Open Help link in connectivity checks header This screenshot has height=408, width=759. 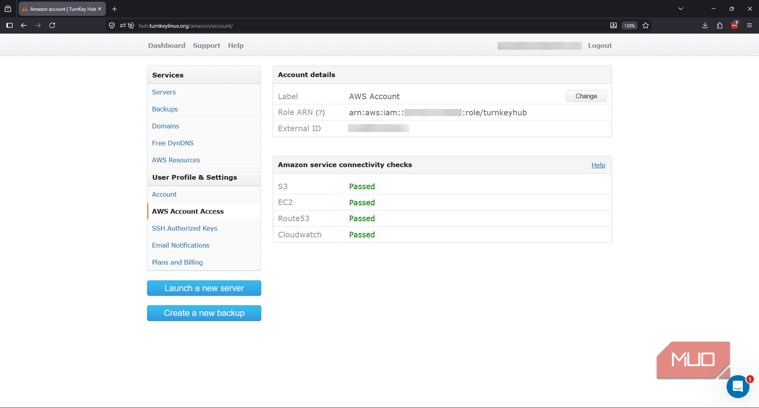pos(598,165)
